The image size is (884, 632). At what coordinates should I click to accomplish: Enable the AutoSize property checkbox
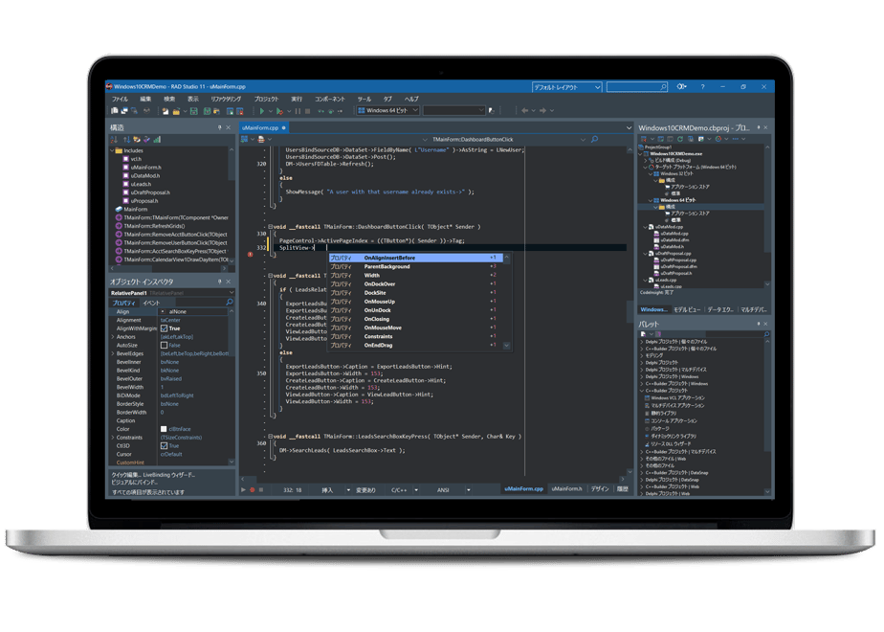click(x=165, y=345)
